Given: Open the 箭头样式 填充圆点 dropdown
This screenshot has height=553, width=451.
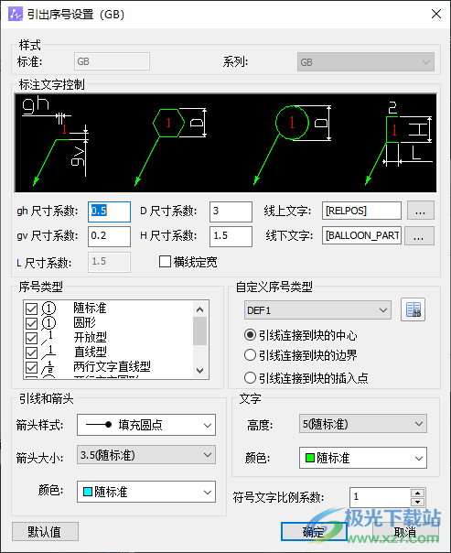Looking at the screenshot, I should click(146, 425).
